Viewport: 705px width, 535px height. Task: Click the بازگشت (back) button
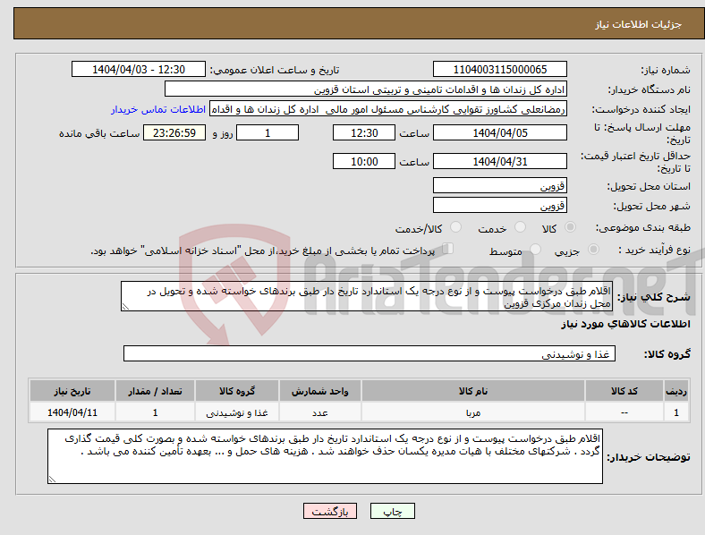[x=329, y=511]
